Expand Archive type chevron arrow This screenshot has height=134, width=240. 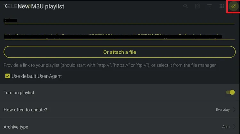point(234,127)
